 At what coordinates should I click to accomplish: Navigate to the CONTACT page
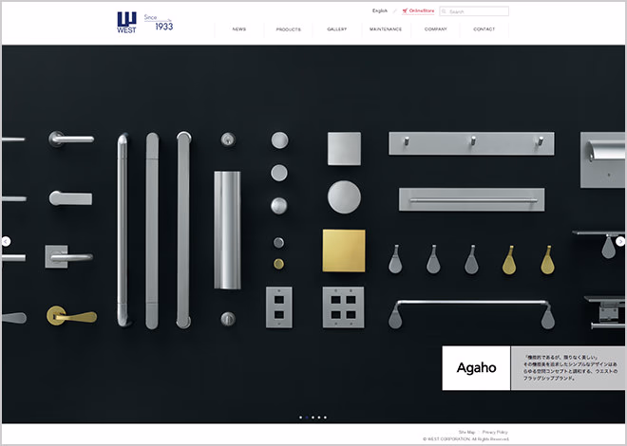(x=484, y=29)
